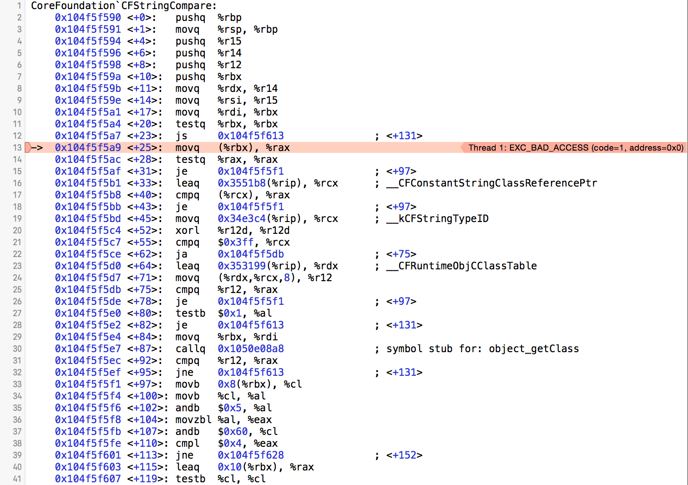Viewport: 688px width, 485px height.
Task: Click the movq %rdi, %rbx operands on line 10
Action: 248,112
